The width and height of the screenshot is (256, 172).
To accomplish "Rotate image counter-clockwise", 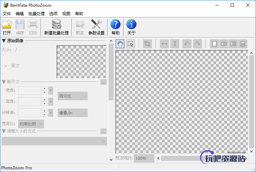I will point(187,44).
